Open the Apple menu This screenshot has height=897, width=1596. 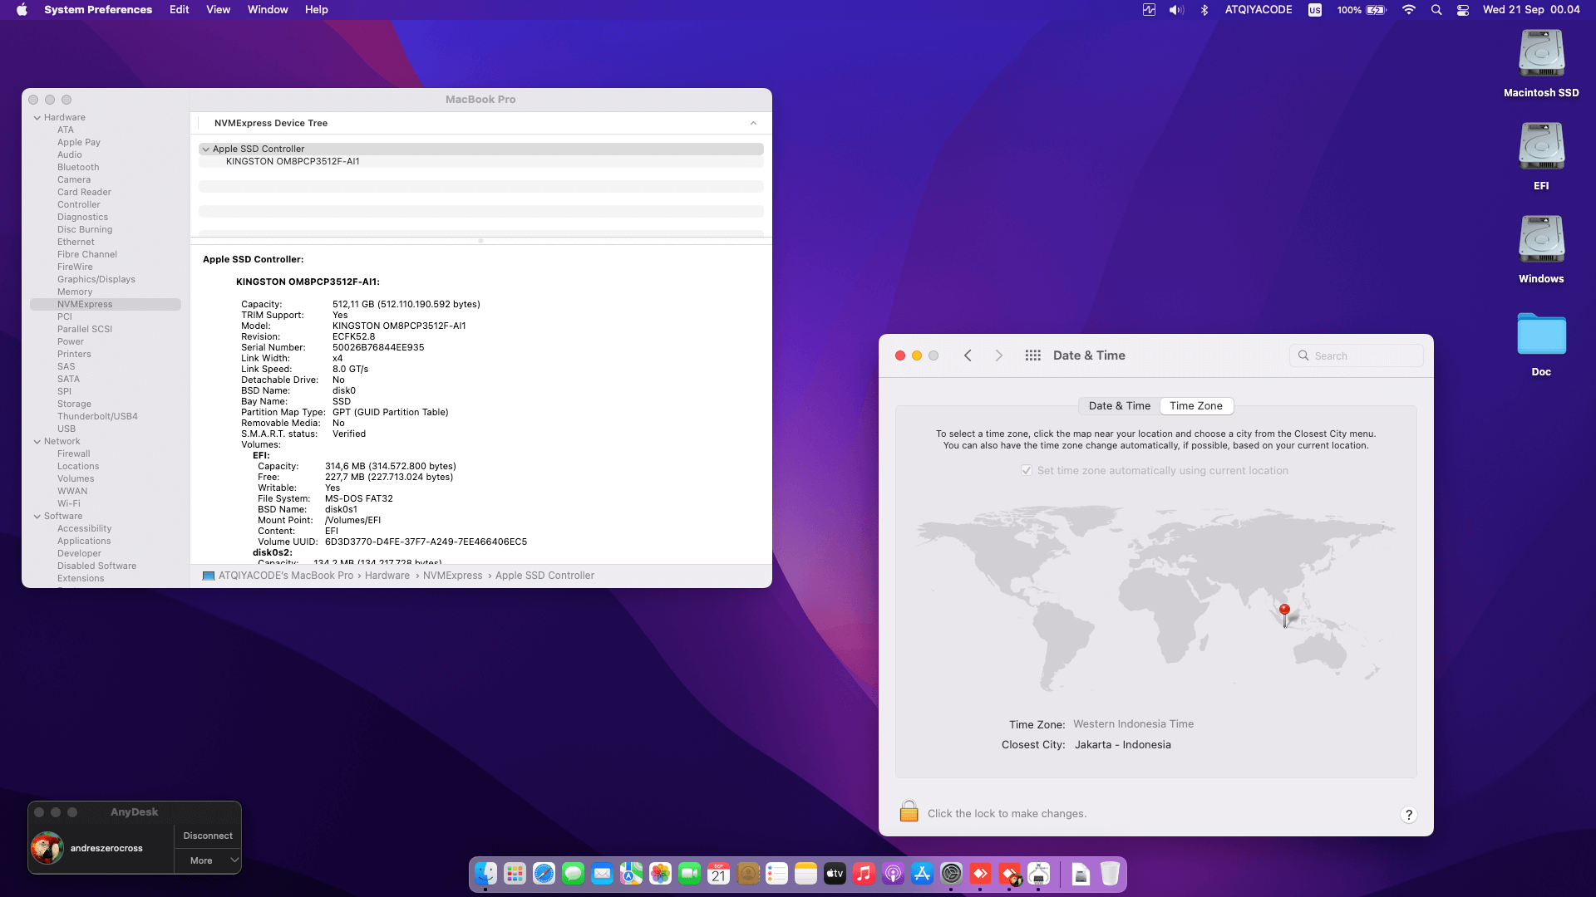(22, 10)
